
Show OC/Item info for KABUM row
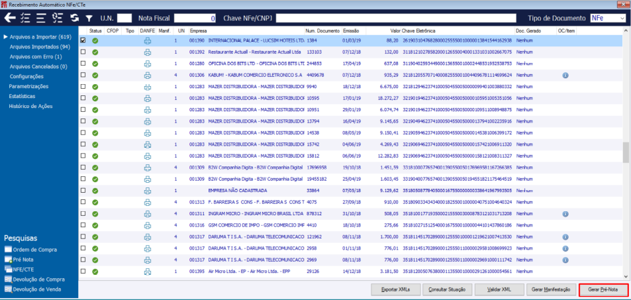click(x=565, y=75)
